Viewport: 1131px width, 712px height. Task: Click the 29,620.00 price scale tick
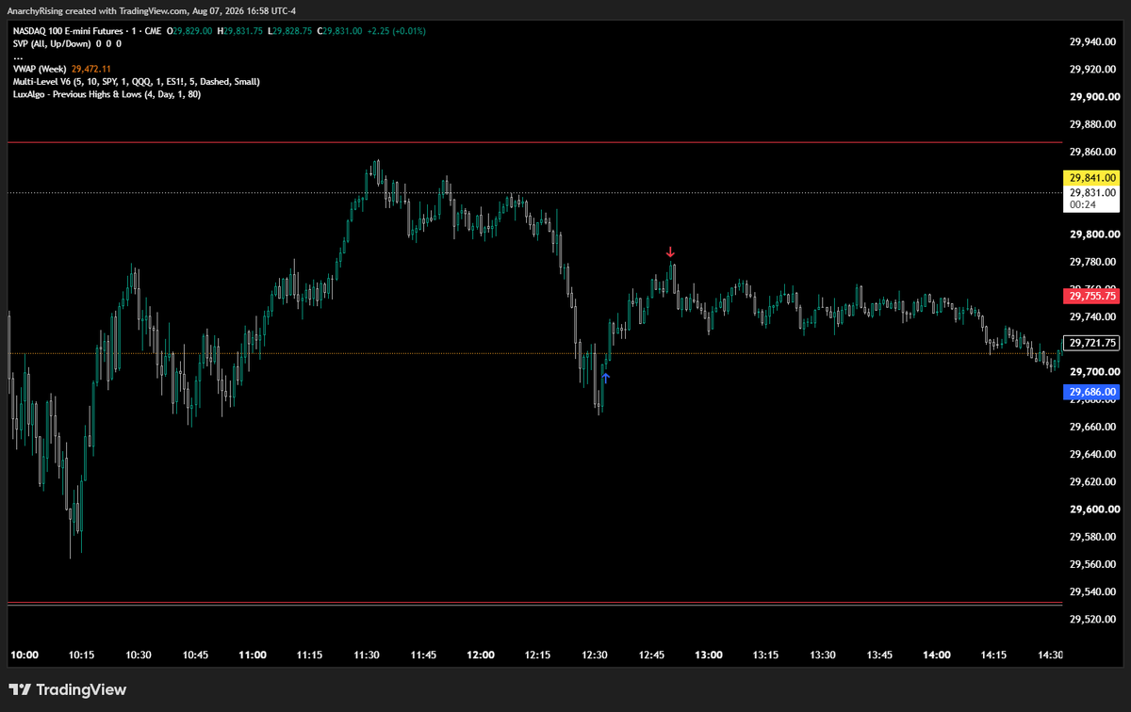pyautogui.click(x=1094, y=481)
